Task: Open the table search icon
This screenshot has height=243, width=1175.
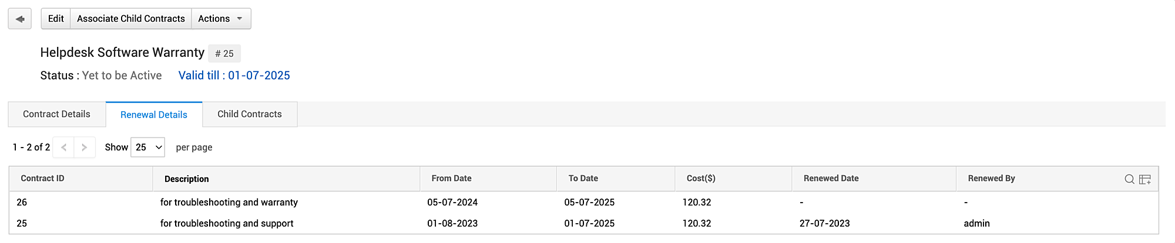Action: [x=1129, y=179]
